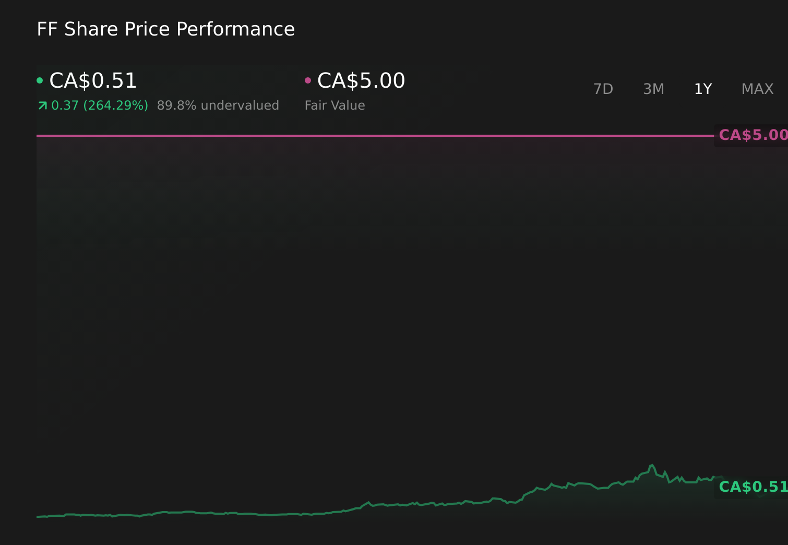Click the CA$0.51 price tag on chart edge
Screen dimensions: 788x545
click(x=753, y=487)
